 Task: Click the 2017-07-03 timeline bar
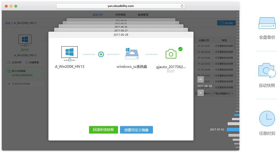(x=233, y=130)
